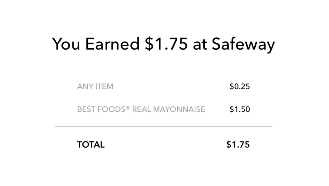Click the word "Earned" in the title
The height and width of the screenshot is (186, 329).
(x=112, y=44)
